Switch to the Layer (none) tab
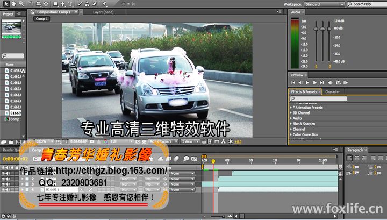 [103, 12]
